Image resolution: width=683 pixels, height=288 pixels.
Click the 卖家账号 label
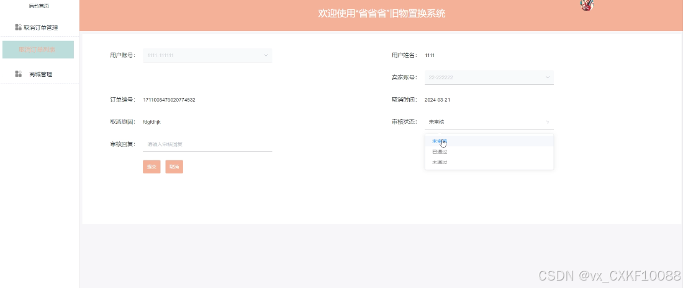click(x=405, y=77)
